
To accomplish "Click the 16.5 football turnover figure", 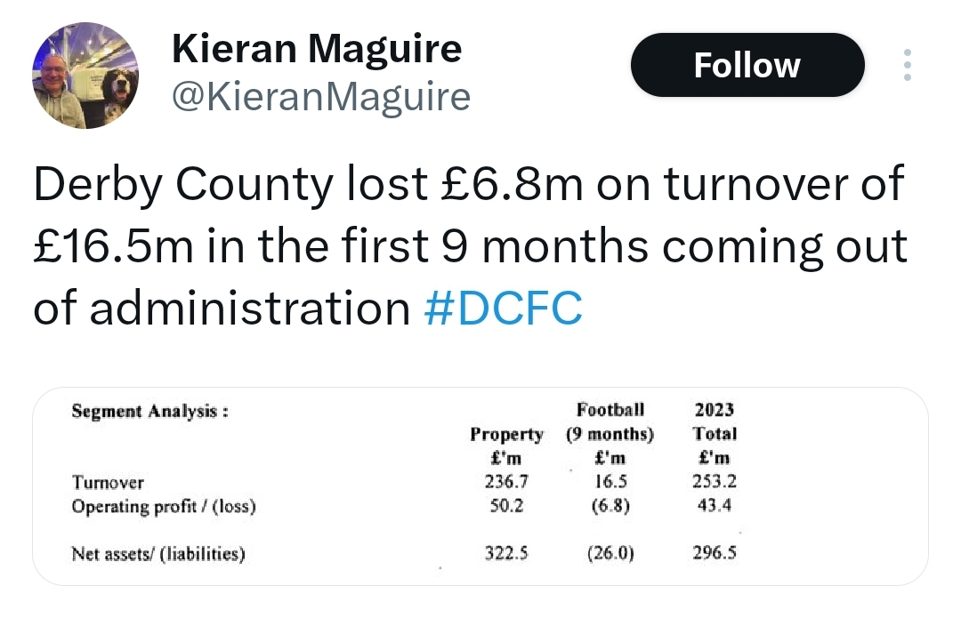I will tap(611, 481).
